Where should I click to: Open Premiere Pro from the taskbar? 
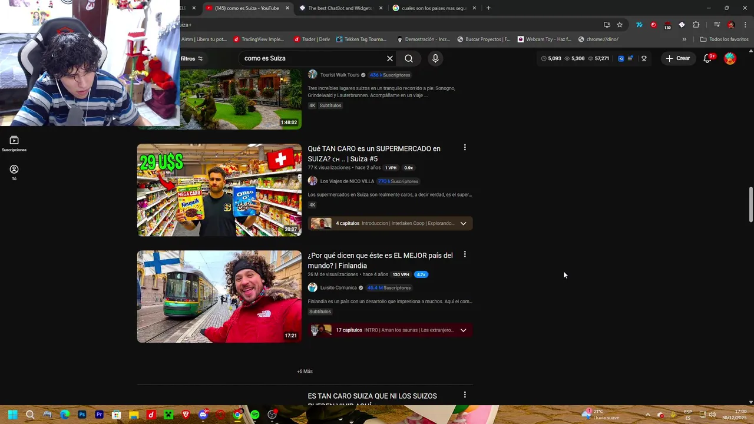(x=99, y=415)
